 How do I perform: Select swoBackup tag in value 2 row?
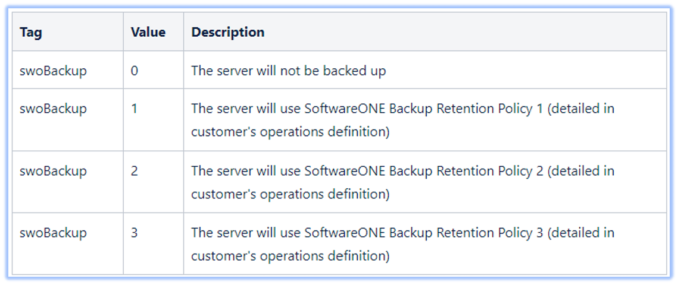tap(53, 170)
